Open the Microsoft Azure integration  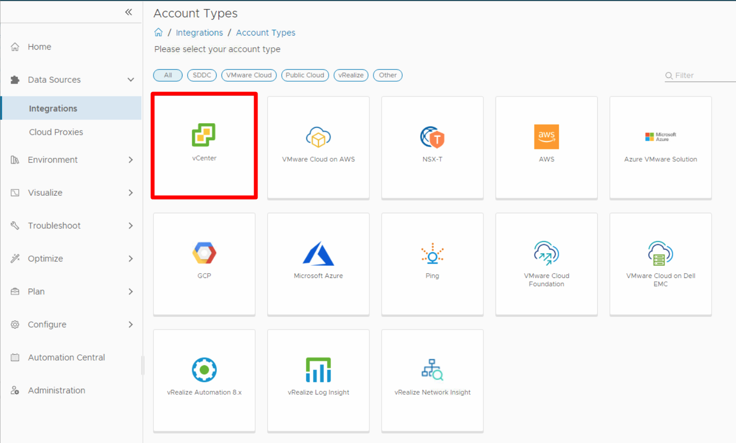(318, 263)
